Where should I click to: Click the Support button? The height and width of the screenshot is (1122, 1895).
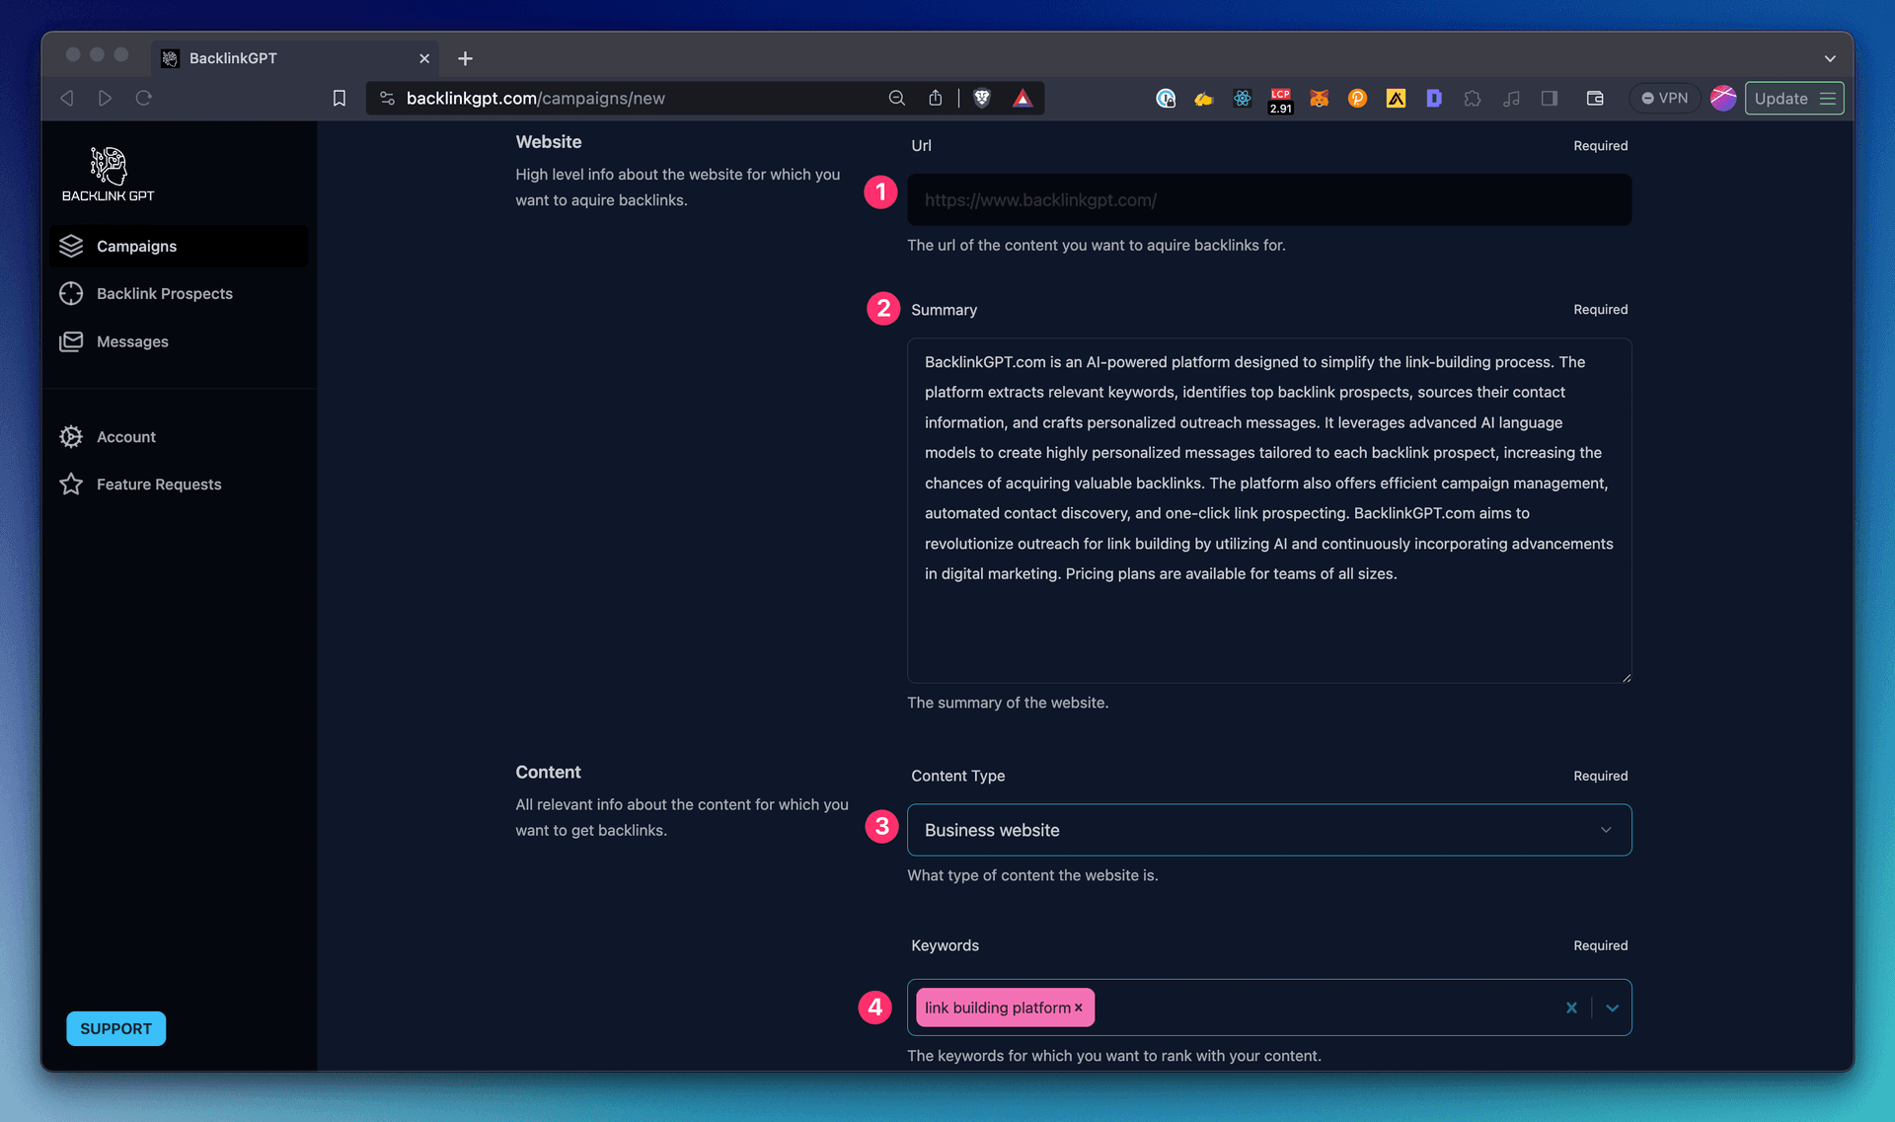[x=116, y=1027]
